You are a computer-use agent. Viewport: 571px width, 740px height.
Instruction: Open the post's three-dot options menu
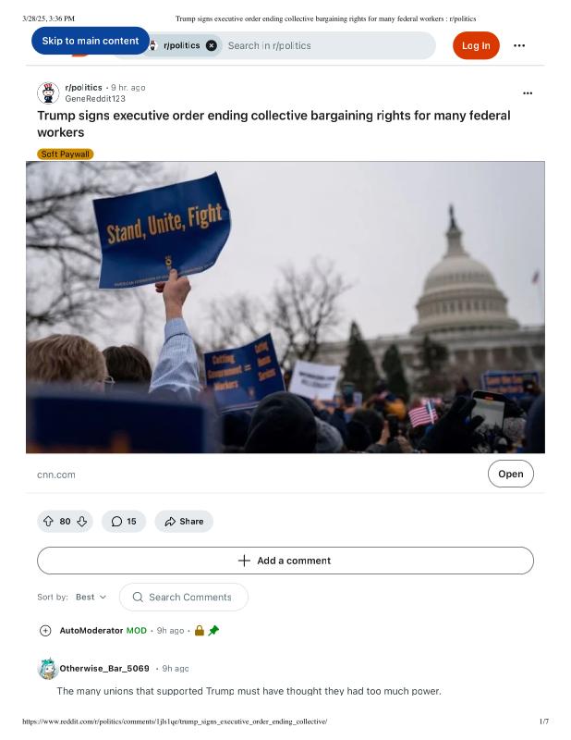tap(528, 92)
